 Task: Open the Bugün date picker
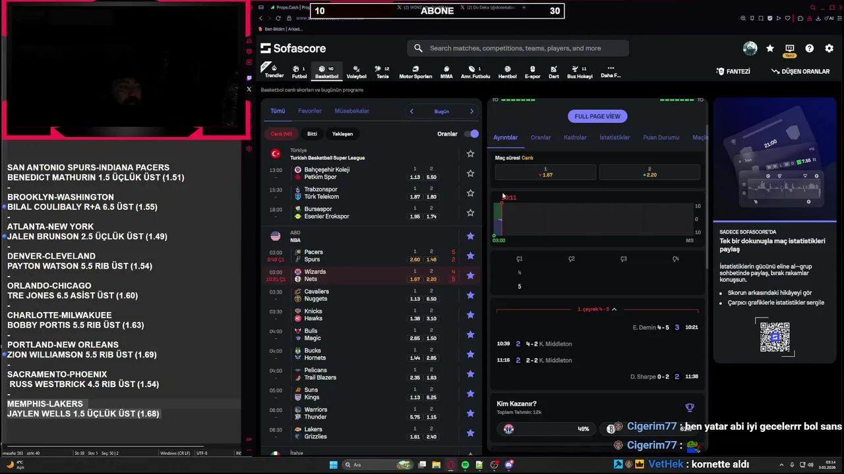coord(441,111)
